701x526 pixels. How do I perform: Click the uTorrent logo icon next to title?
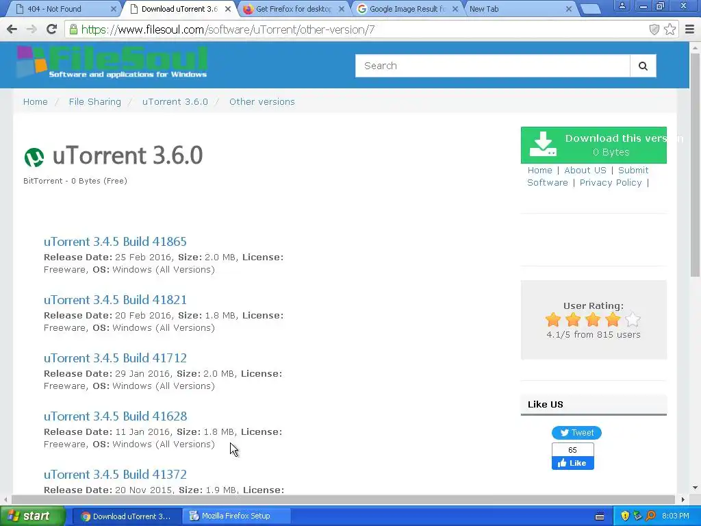pos(34,157)
